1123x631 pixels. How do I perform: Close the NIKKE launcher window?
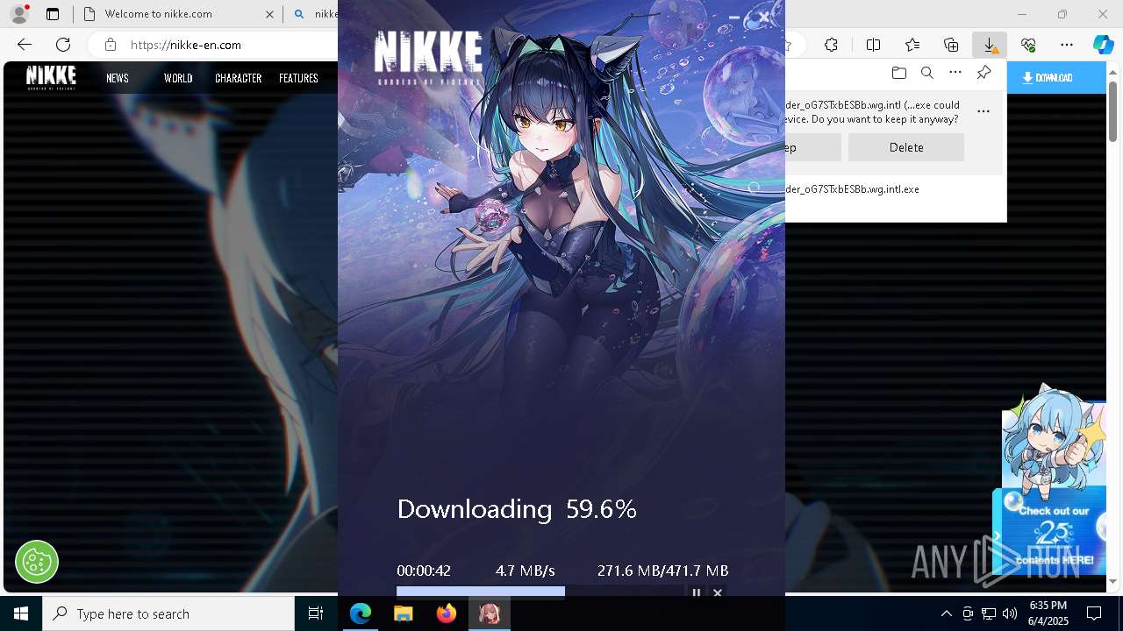(764, 17)
